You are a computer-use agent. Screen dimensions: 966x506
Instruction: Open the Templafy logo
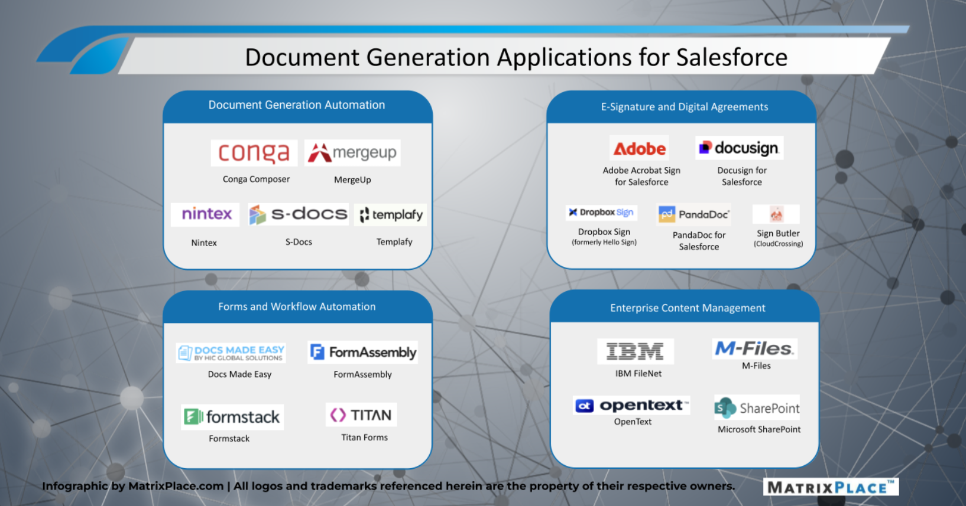pyautogui.click(x=391, y=214)
